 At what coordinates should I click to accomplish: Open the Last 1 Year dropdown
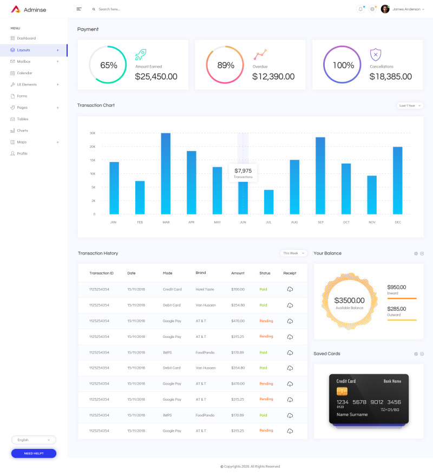[410, 106]
